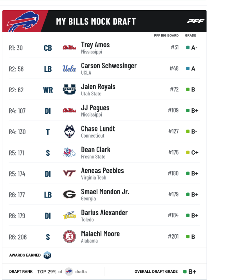Click the Virginia Tech logo by Aeneas Peebles

[69, 173]
